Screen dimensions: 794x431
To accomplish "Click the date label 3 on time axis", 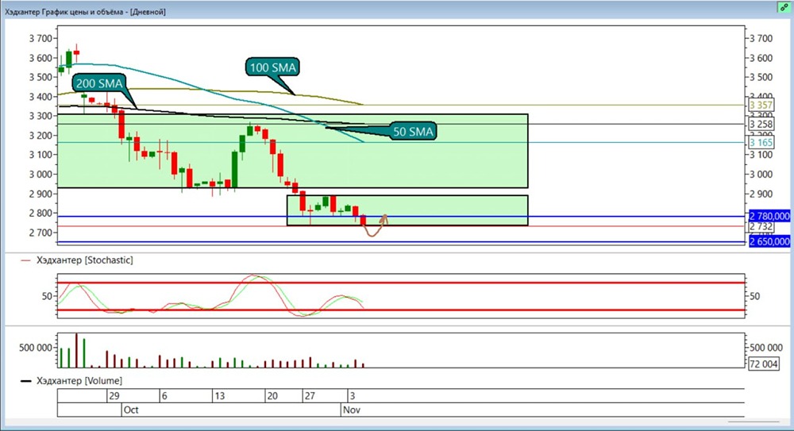I will point(353,396).
